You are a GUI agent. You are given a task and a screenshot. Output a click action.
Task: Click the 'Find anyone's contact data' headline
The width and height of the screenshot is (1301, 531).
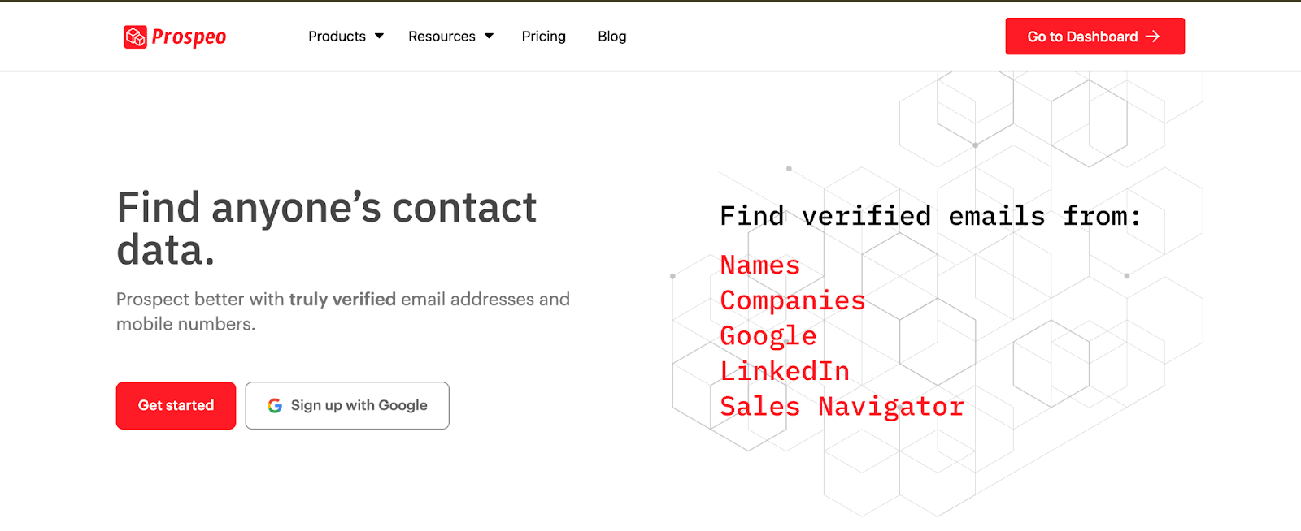click(x=326, y=228)
